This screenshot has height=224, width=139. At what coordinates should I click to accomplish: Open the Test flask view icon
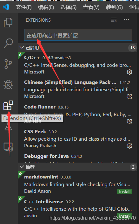[8, 126]
